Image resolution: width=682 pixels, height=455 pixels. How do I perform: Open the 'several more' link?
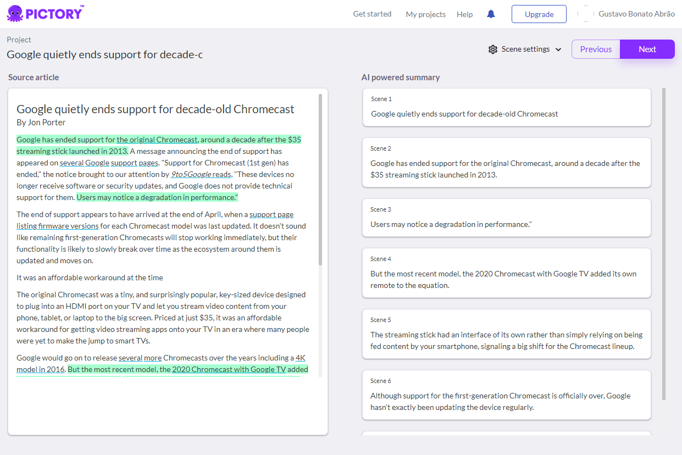pos(140,358)
